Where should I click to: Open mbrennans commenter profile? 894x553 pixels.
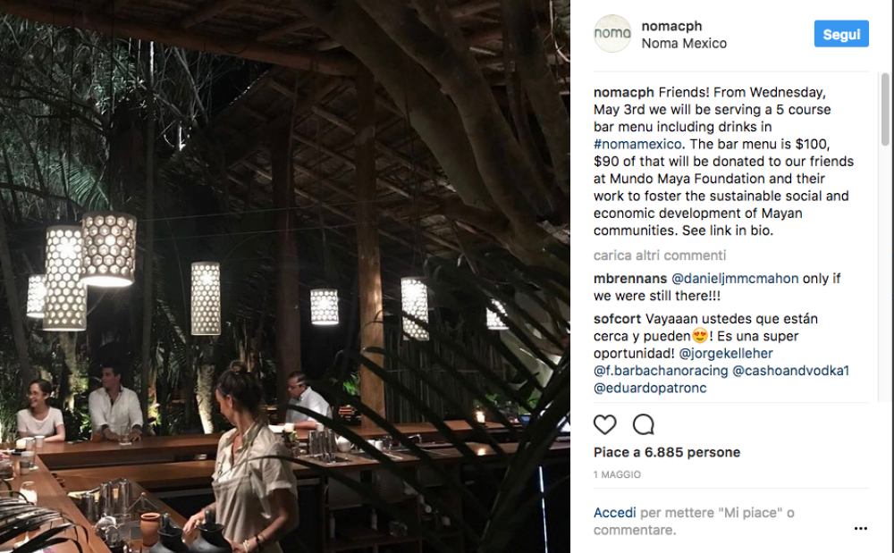tap(628, 279)
